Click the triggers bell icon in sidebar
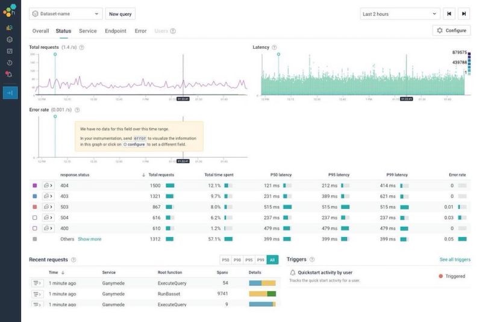 (x=10, y=74)
